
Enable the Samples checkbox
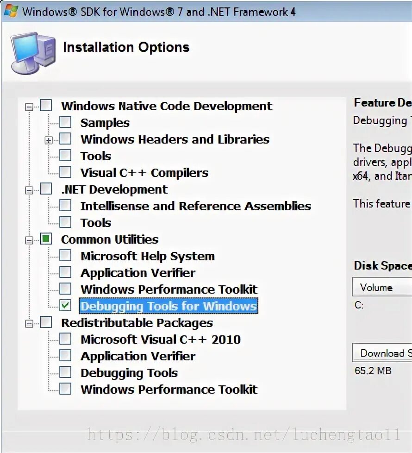[x=65, y=122]
